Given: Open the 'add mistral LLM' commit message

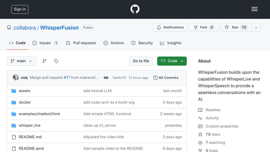Looking at the screenshot, I should (98, 91).
